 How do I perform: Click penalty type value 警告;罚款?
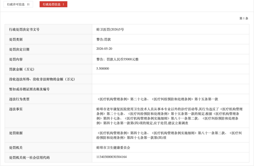point(104,39)
